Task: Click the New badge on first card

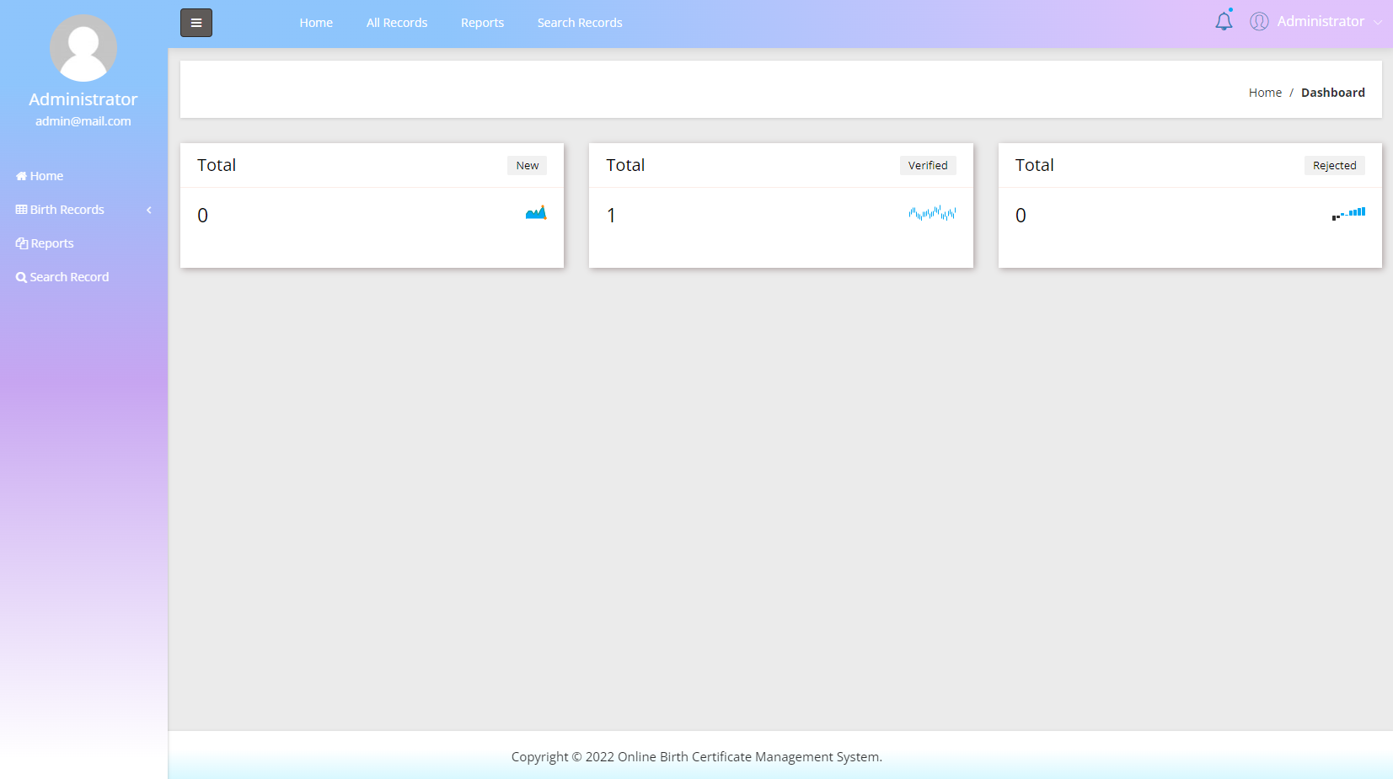Action: 528,166
